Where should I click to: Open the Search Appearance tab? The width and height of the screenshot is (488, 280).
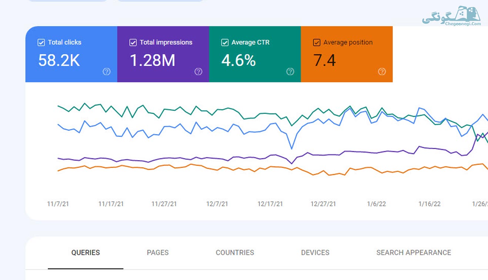[x=414, y=253]
